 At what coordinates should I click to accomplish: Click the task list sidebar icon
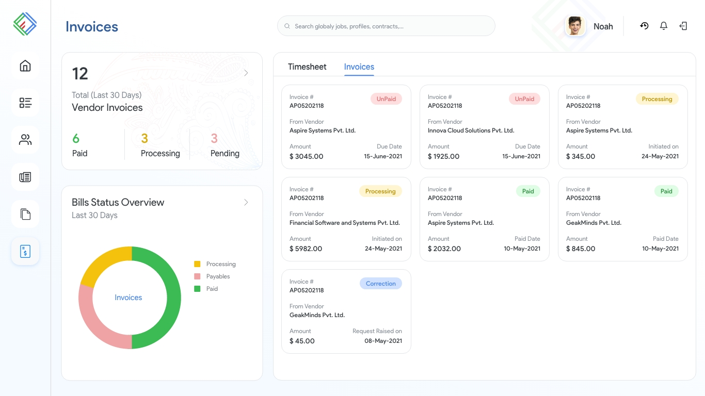(x=25, y=103)
